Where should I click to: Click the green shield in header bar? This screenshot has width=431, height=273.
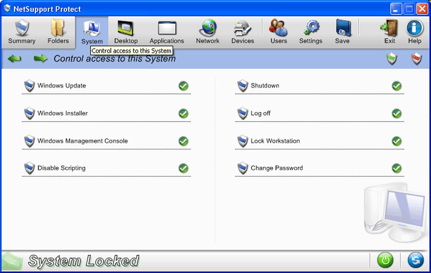pyautogui.click(x=392, y=58)
